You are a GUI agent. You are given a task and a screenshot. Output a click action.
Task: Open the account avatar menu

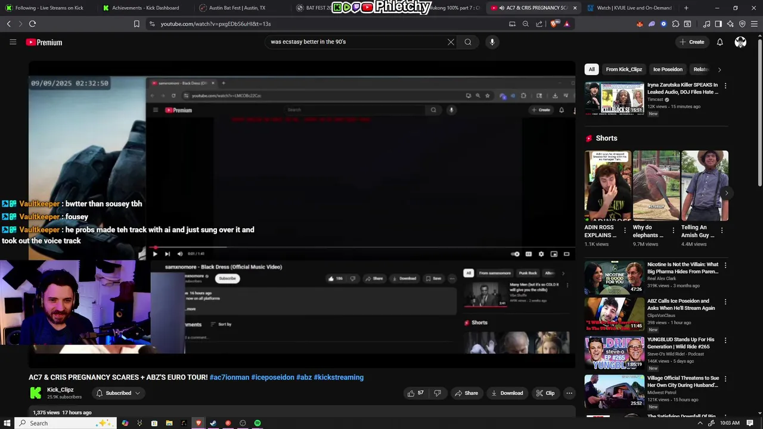click(x=740, y=42)
